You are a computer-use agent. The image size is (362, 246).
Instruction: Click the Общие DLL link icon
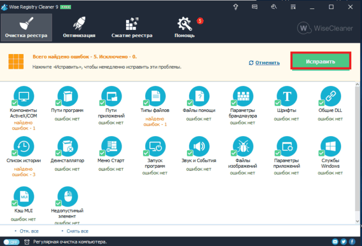330,96
